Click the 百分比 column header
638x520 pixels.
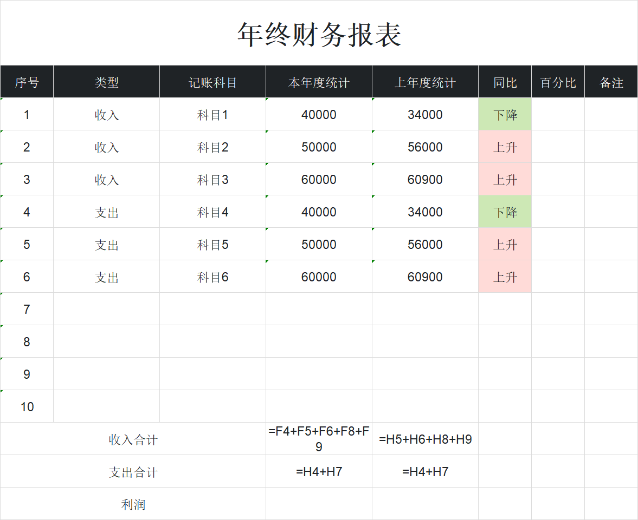coord(557,82)
